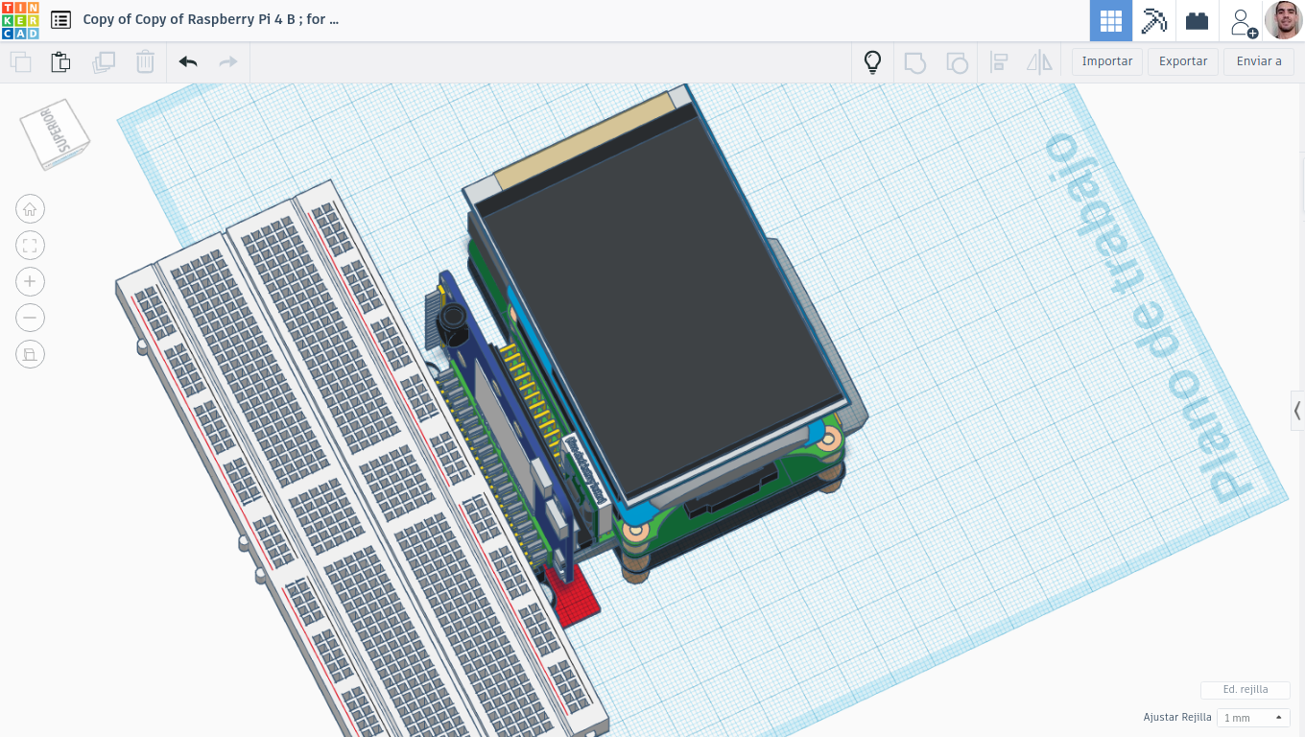Rename the design title text
Screen dimensions: 1305x737
click(x=211, y=19)
